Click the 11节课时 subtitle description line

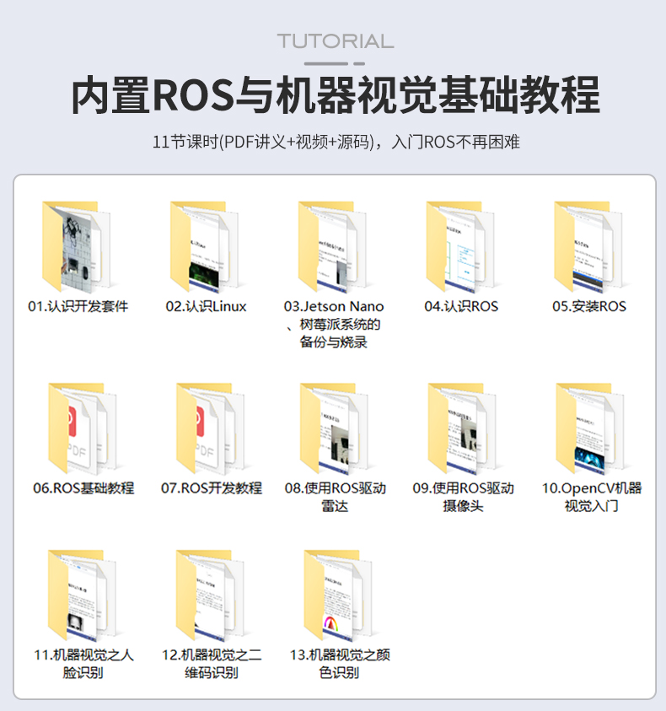coord(335,142)
